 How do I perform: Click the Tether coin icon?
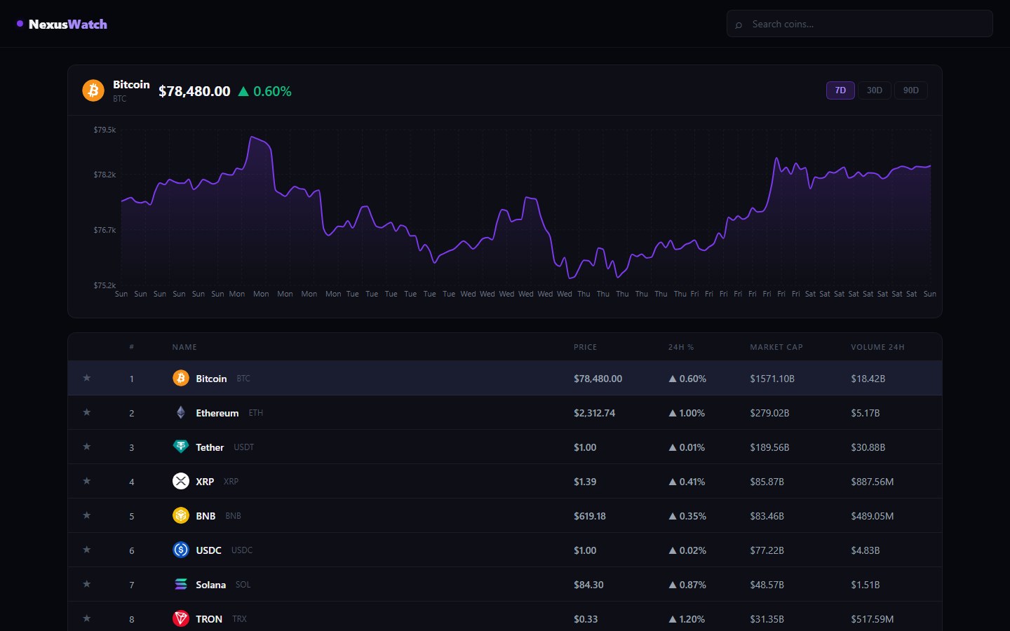coord(181,447)
